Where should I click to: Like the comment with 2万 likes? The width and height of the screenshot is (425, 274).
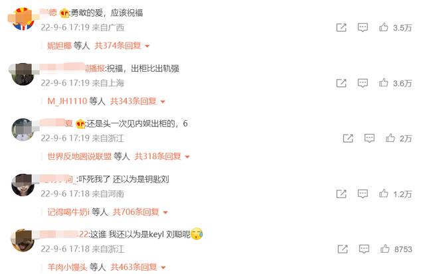(x=390, y=138)
